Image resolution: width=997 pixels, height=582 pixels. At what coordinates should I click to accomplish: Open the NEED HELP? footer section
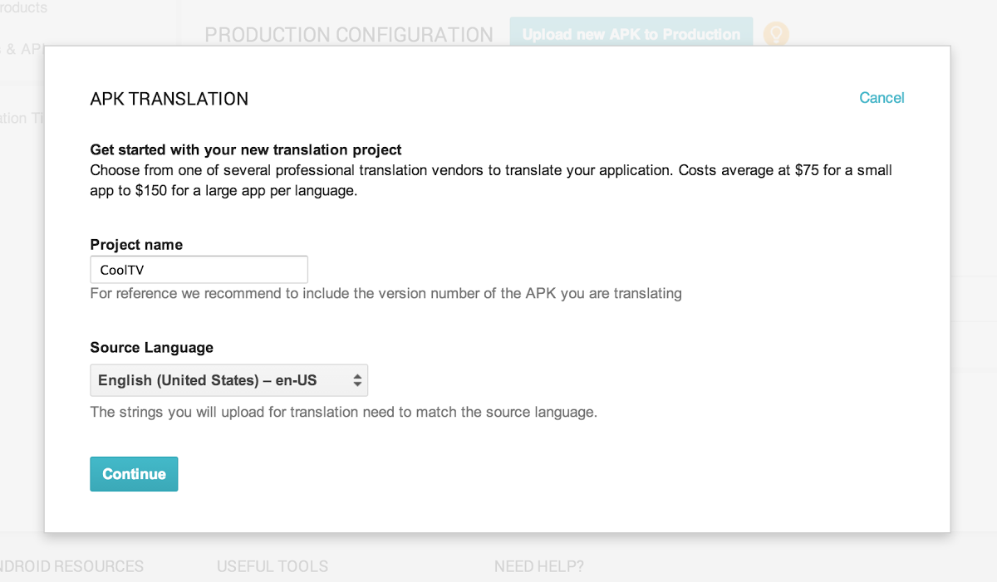click(x=538, y=566)
